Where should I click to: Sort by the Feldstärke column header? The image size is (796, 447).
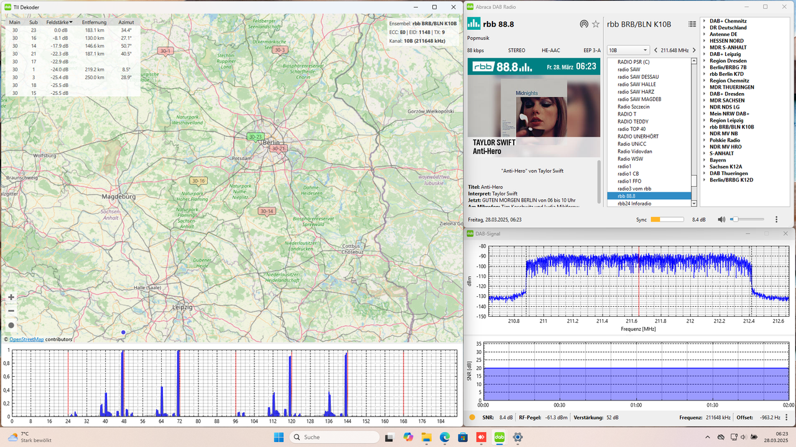(x=58, y=22)
